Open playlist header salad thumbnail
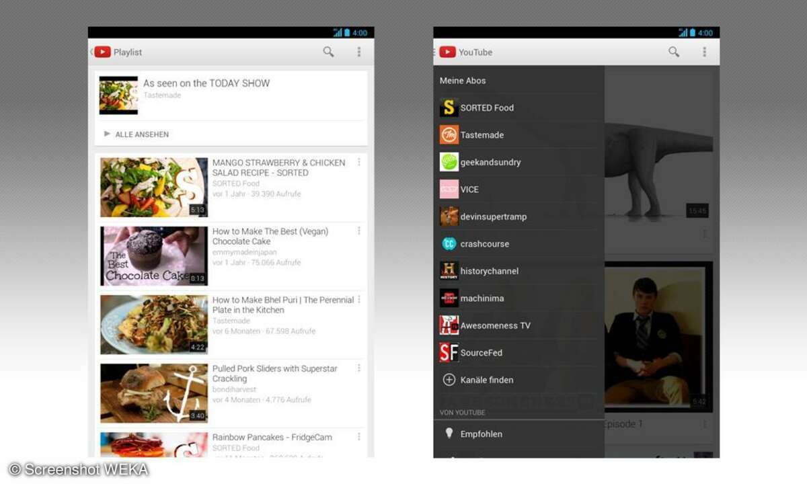The height and width of the screenshot is (484, 807). 118,95
